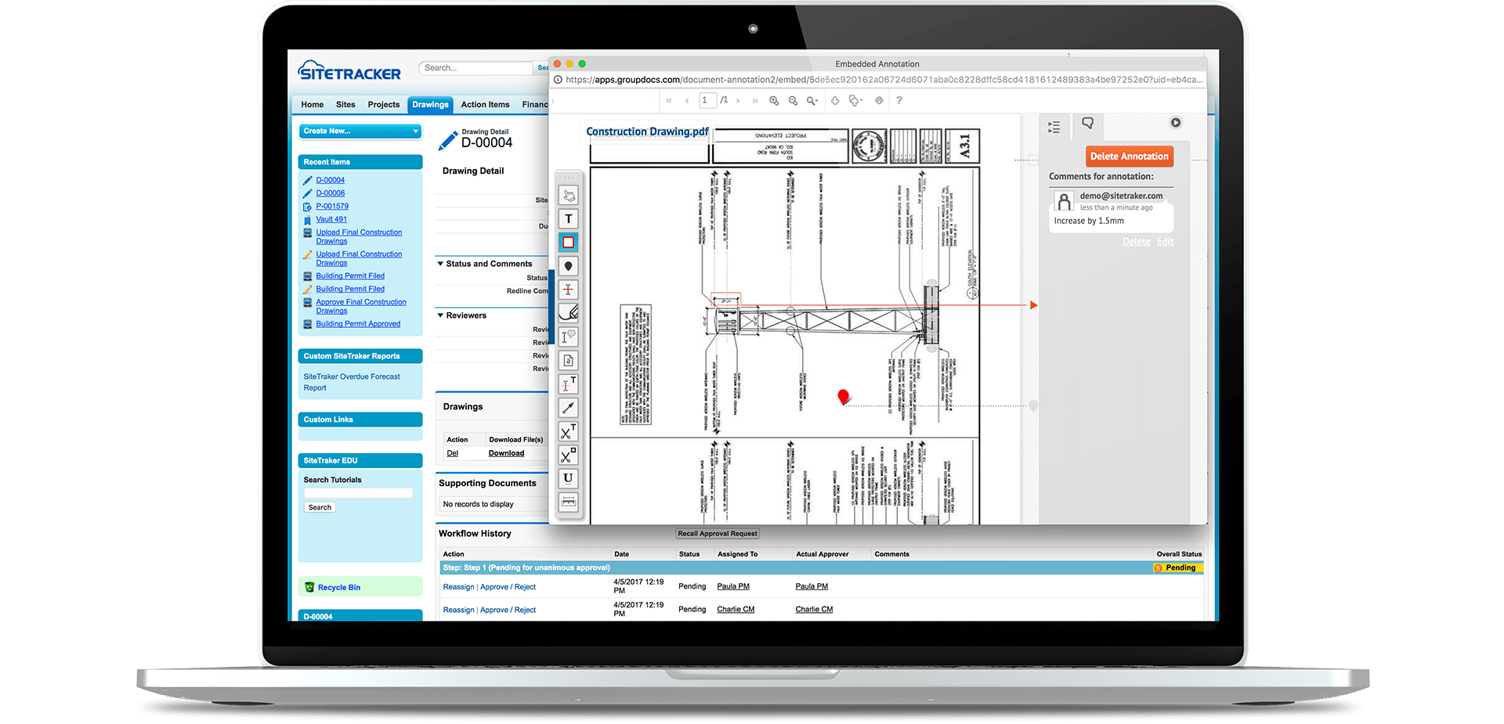1504x724 pixels.
Task: Open Building Permit Approved recent item
Action: pyautogui.click(x=358, y=324)
